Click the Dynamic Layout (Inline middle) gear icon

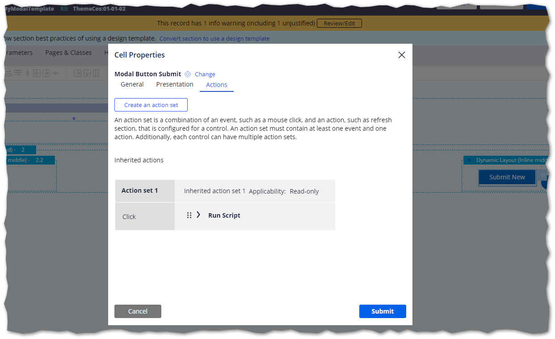[469, 160]
